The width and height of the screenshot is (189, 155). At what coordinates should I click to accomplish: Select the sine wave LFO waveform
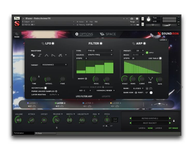(x=33, y=55)
